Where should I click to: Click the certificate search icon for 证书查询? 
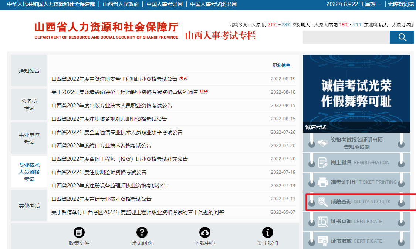point(322,221)
